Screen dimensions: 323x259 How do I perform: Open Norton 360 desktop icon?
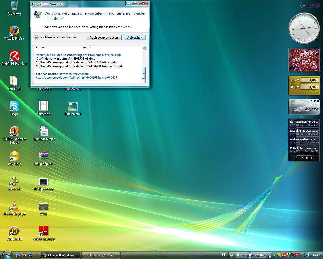pyautogui.click(x=14, y=233)
